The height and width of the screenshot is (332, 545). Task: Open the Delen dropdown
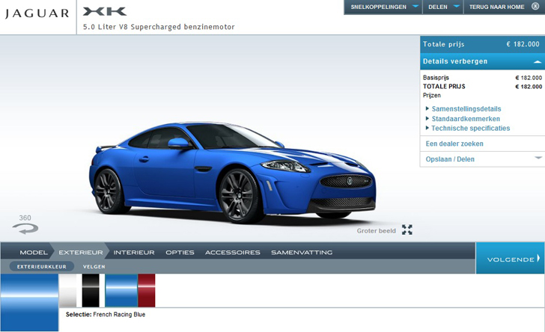coord(443,7)
